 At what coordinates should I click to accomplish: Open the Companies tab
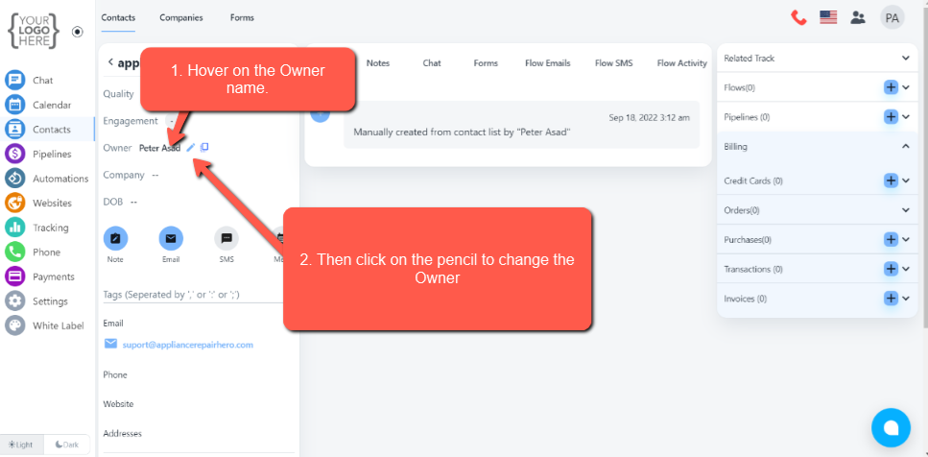point(181,17)
